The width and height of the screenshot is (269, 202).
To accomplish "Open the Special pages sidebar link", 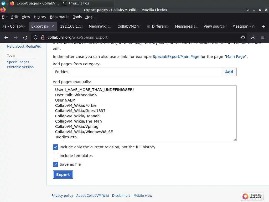I will pyautogui.click(x=18, y=62).
